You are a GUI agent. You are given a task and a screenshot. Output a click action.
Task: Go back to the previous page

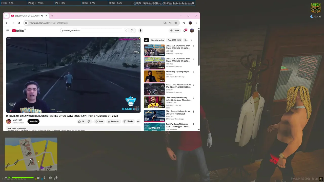tap(7, 23)
